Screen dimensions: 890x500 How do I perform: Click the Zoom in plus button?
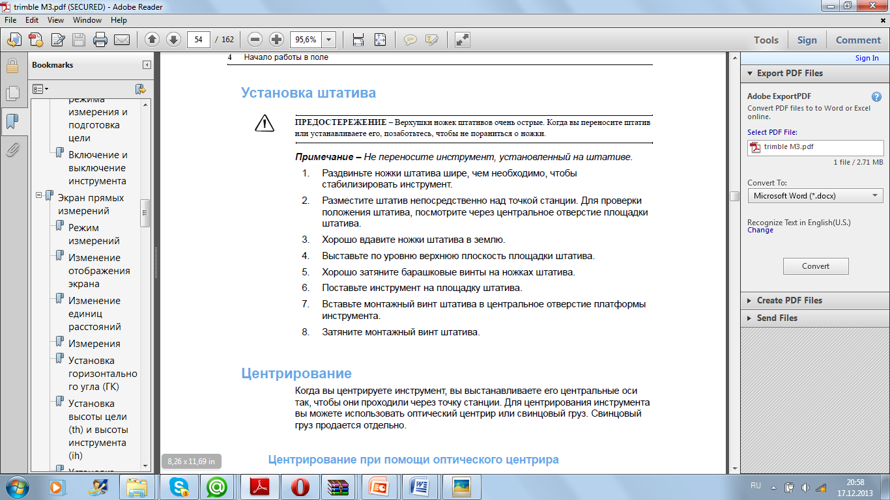[x=276, y=40]
